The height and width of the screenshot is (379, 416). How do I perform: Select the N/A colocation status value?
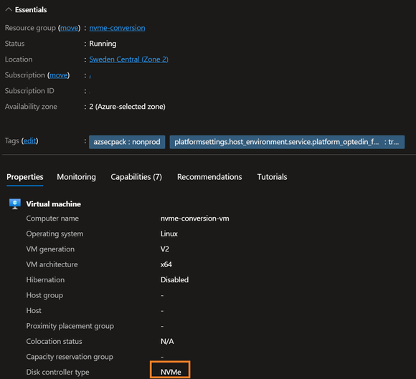tap(167, 341)
